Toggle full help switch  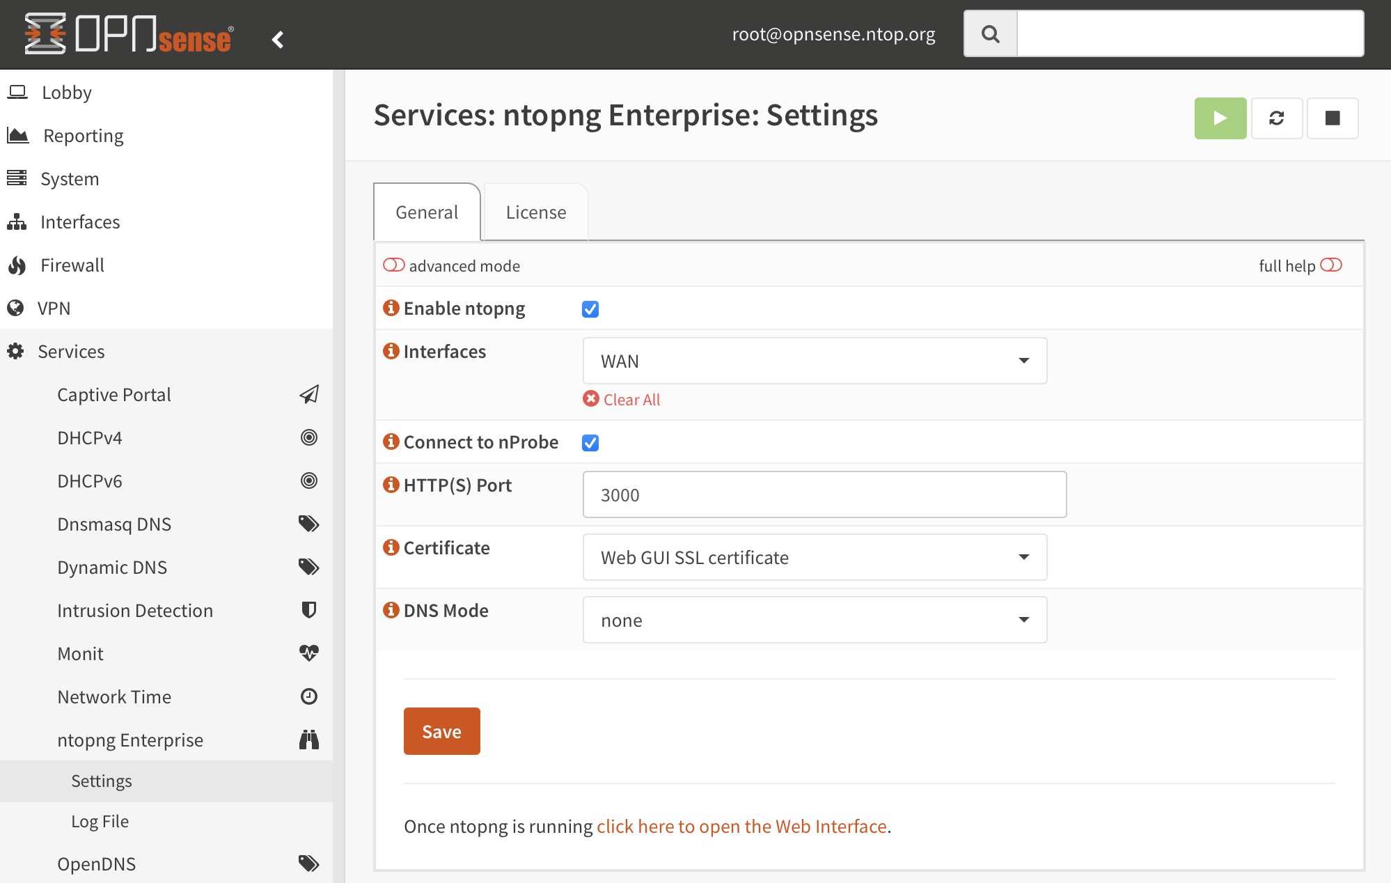click(1331, 265)
